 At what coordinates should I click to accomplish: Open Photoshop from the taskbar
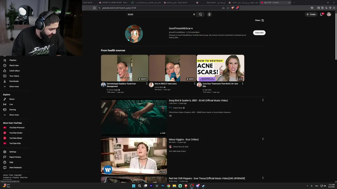coord(163,186)
